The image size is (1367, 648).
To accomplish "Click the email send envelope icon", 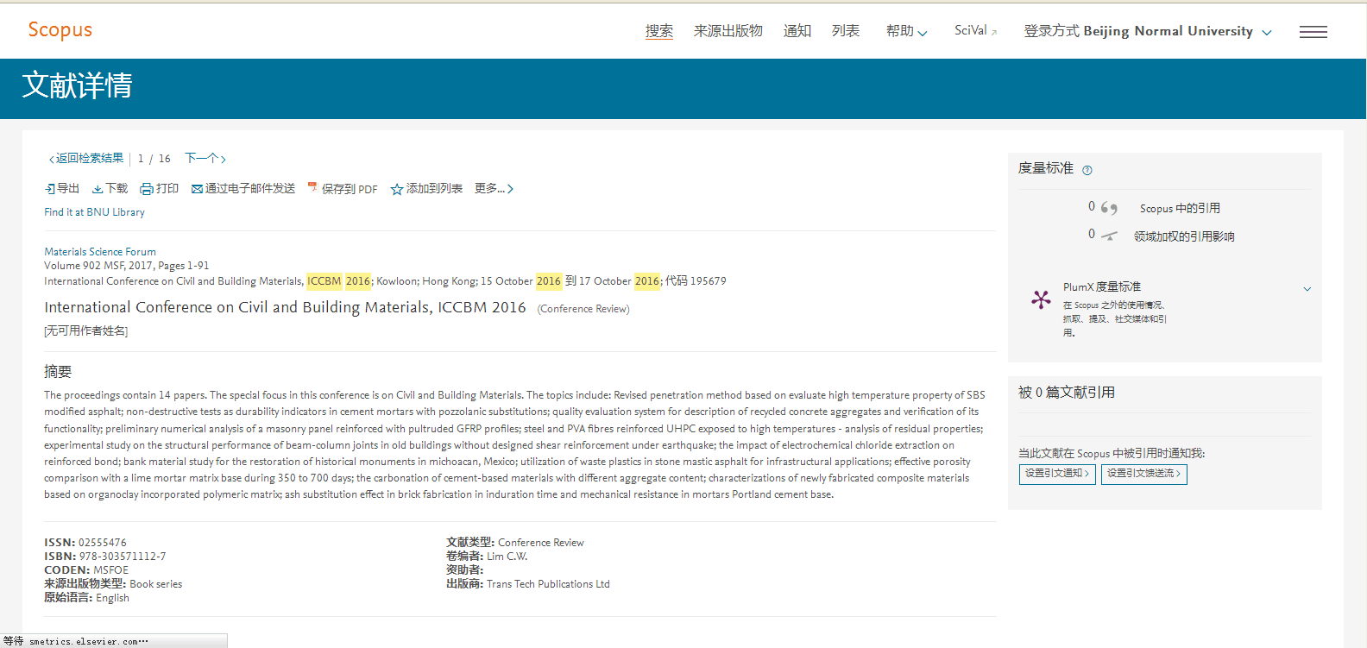I will pyautogui.click(x=197, y=189).
